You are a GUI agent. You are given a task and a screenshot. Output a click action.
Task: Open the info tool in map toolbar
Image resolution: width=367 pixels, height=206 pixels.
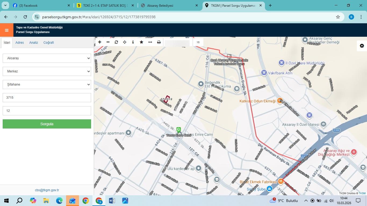click(x=133, y=42)
